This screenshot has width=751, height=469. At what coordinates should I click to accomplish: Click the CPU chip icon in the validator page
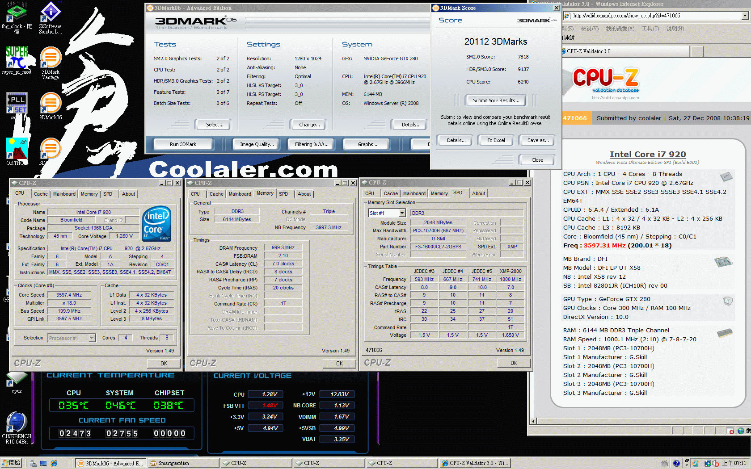726,176
